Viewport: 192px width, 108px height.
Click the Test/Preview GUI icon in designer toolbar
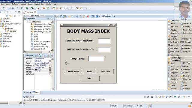coord(61,16)
